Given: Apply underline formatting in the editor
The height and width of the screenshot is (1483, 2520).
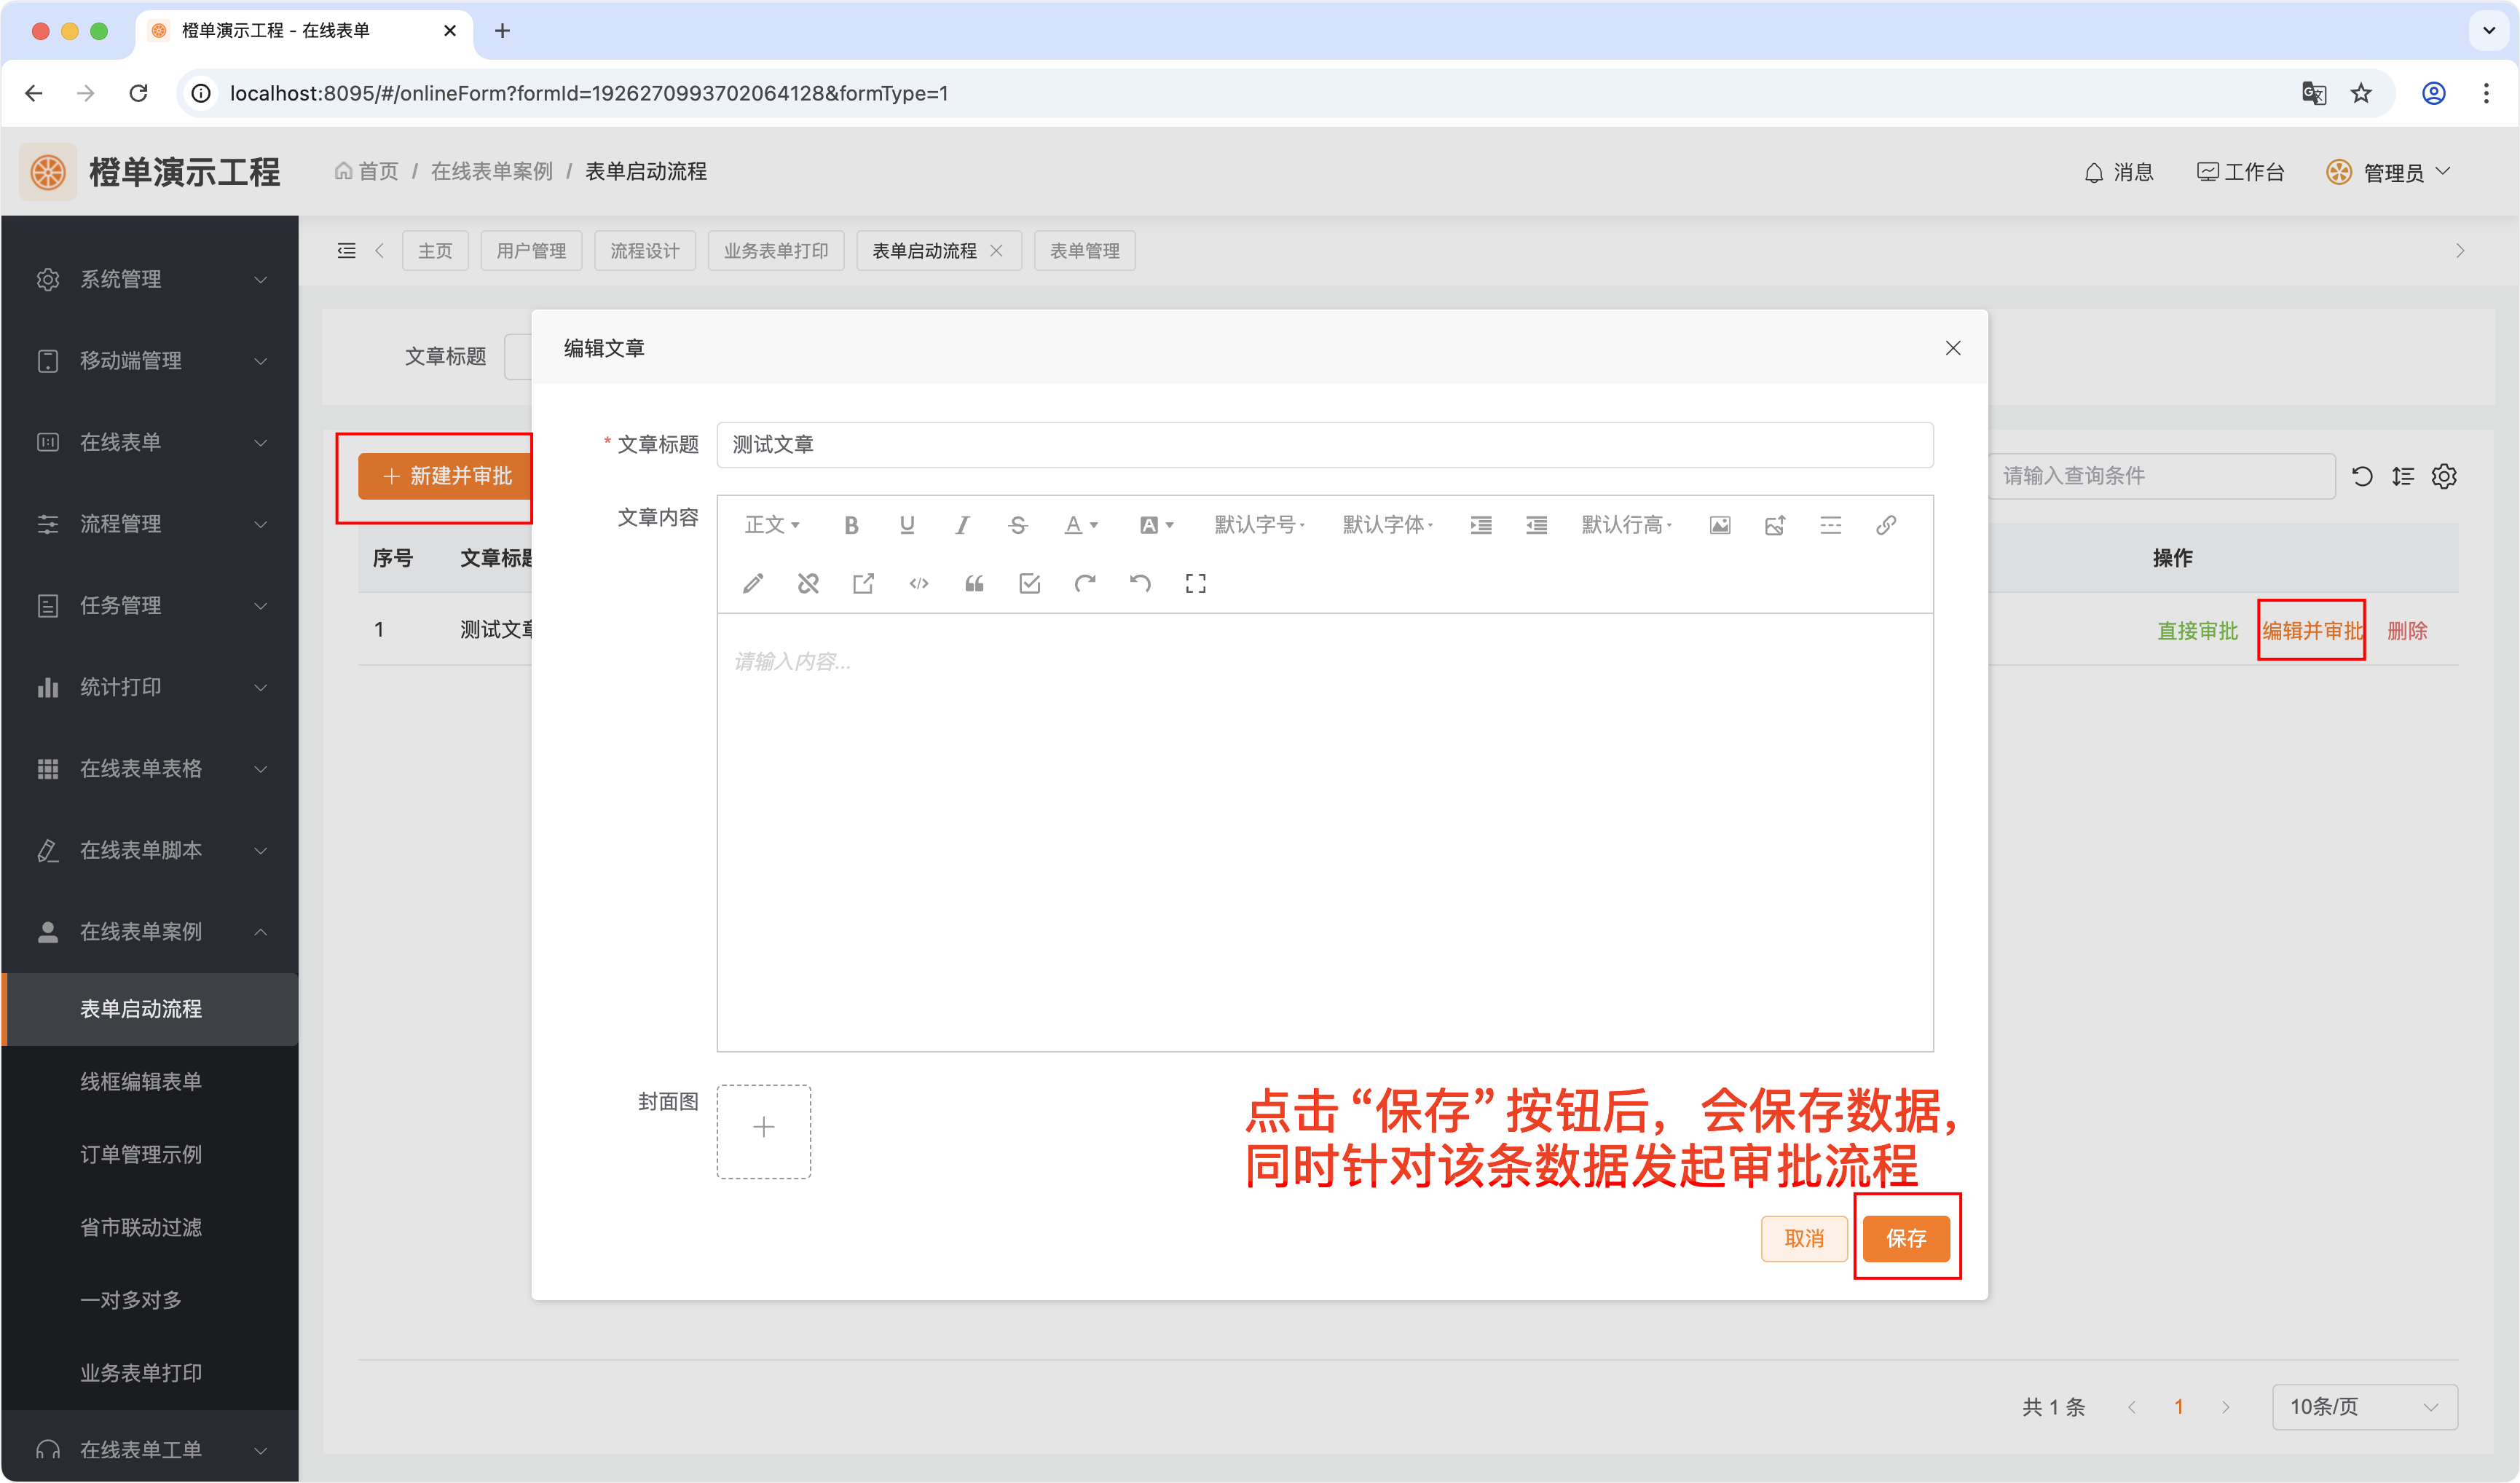Looking at the screenshot, I should [907, 525].
